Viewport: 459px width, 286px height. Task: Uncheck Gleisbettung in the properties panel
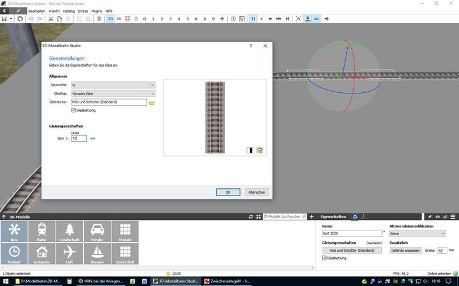(324, 258)
